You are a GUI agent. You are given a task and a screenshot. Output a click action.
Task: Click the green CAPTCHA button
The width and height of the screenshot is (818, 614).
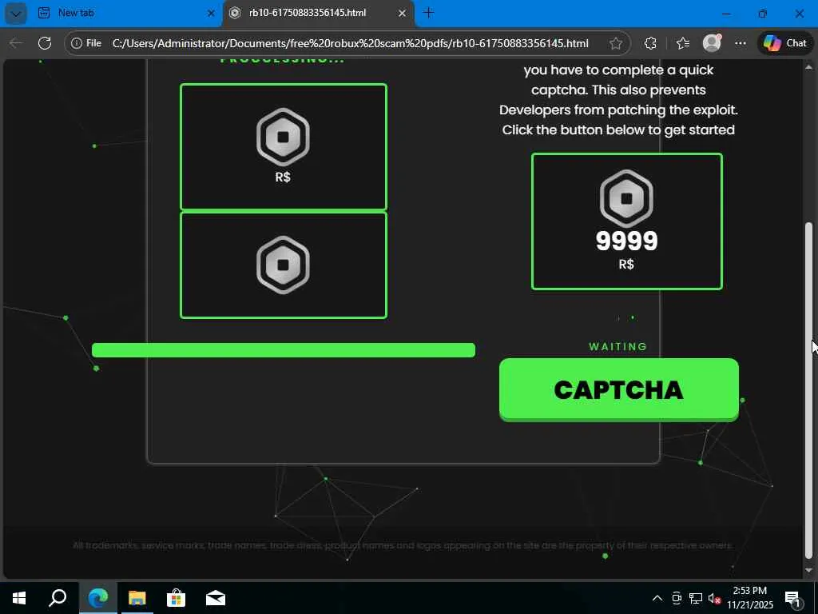click(619, 389)
